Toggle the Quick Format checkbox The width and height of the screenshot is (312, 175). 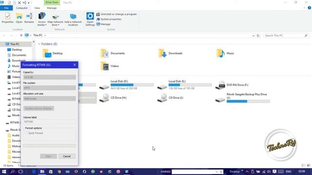click(x=26, y=133)
